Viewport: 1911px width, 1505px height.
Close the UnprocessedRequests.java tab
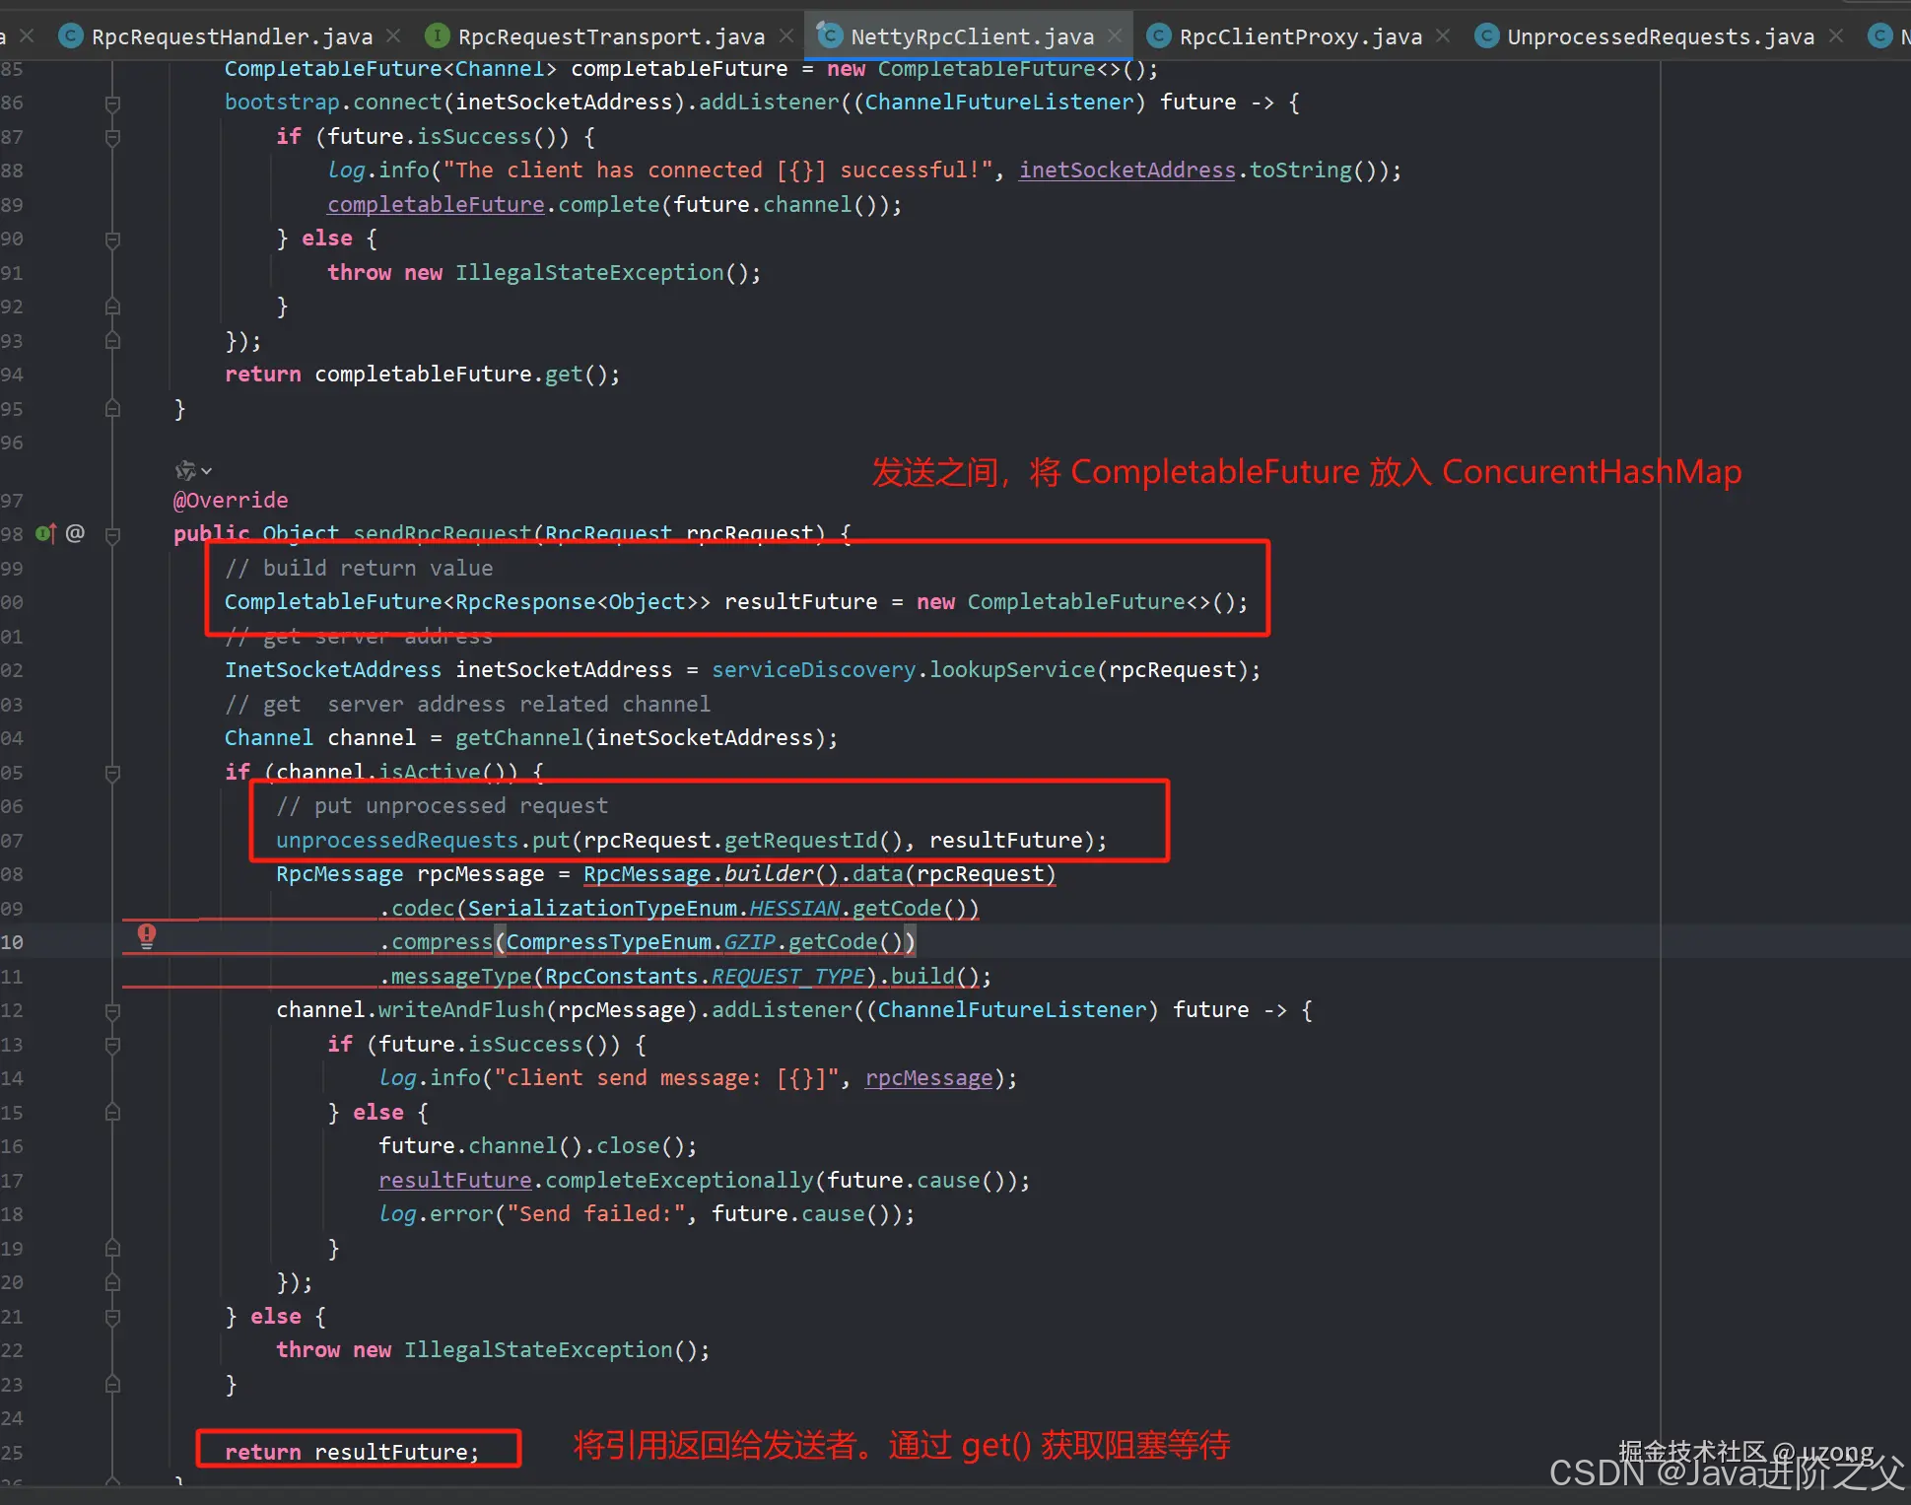click(x=1836, y=36)
